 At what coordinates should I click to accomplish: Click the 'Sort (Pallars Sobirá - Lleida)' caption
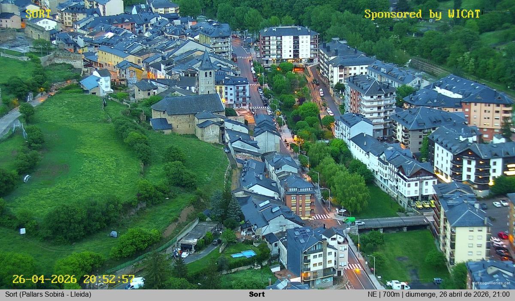[x=48, y=295]
